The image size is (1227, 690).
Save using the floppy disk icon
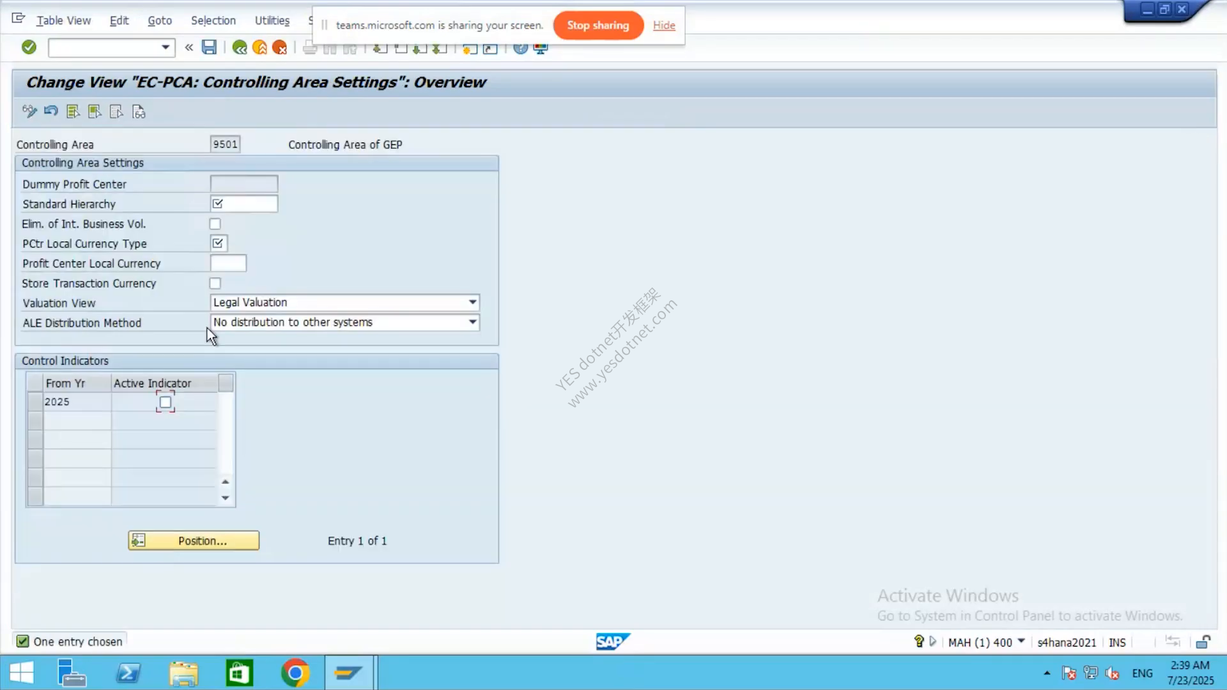tap(209, 47)
